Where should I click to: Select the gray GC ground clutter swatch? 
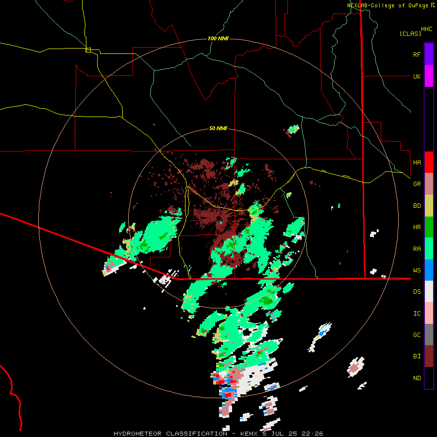(x=429, y=335)
